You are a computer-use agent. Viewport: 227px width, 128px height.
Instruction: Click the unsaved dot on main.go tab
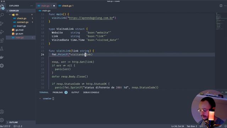(54, 6)
